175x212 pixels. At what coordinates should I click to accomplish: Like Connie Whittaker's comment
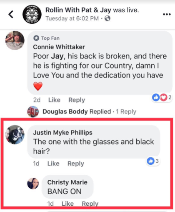(x=54, y=100)
